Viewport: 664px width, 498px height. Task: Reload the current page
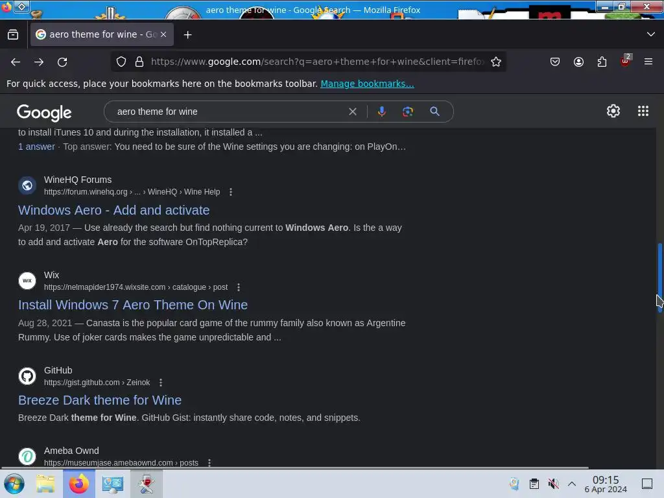click(x=62, y=62)
